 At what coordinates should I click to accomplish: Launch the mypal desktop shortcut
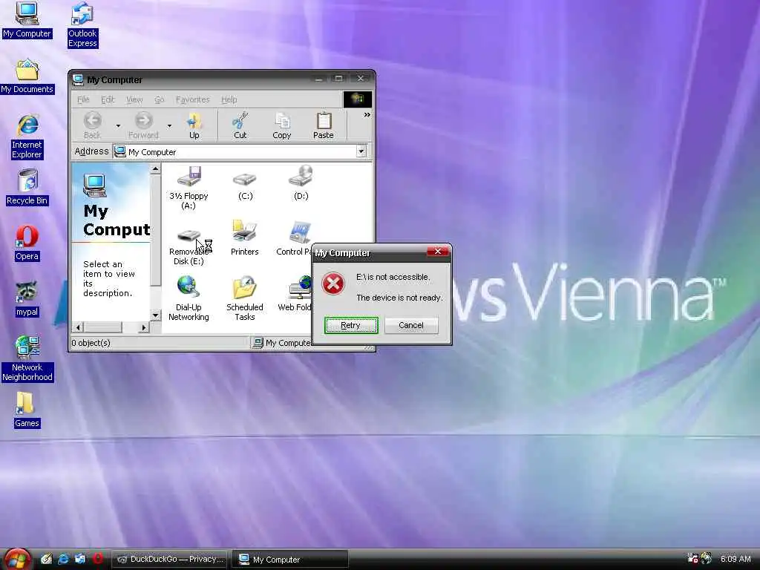pos(27,299)
